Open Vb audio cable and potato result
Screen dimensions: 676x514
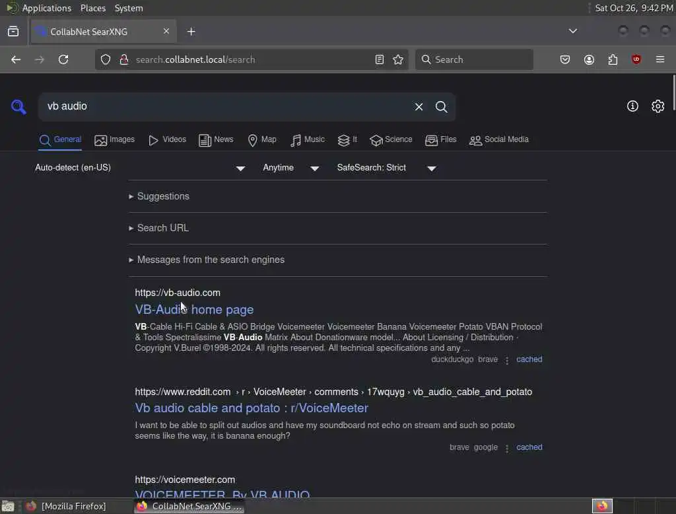coord(252,408)
